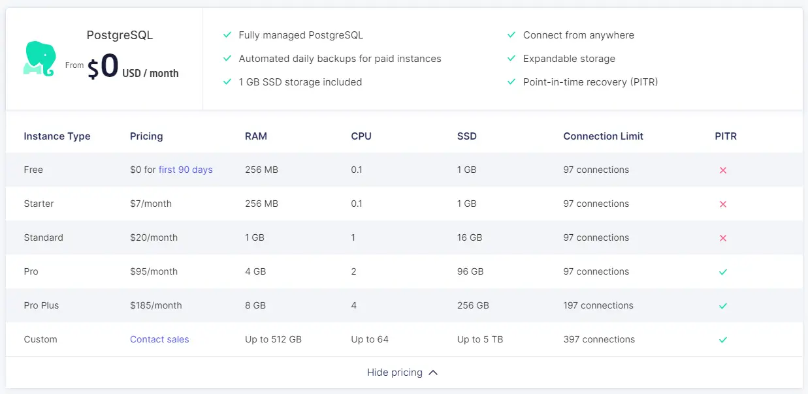Click the checkmark beside Expandable storage
The height and width of the screenshot is (394, 808).
click(511, 59)
